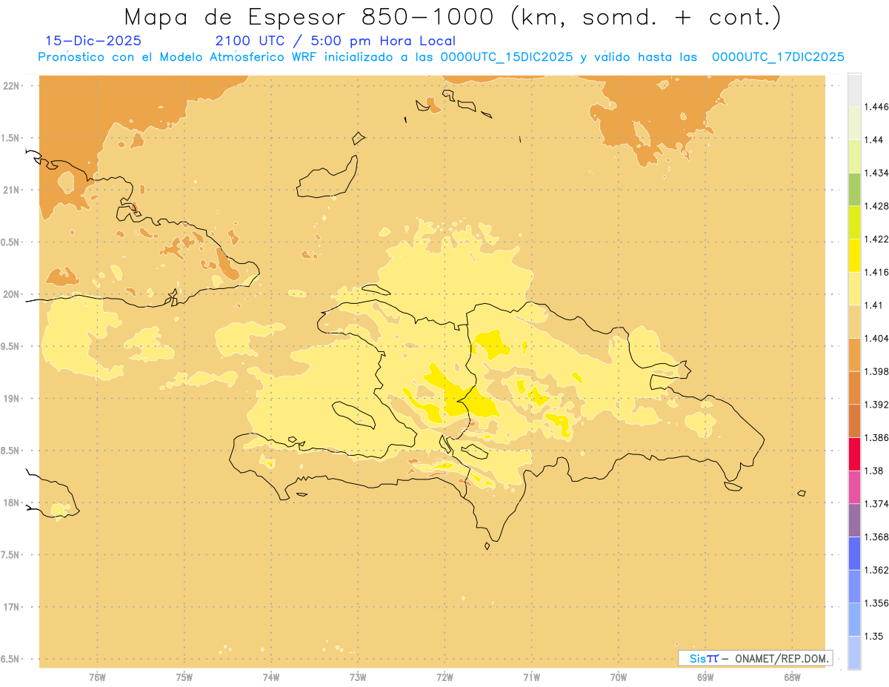
Task: Click the latitude label "17N"
Action: coord(11,607)
